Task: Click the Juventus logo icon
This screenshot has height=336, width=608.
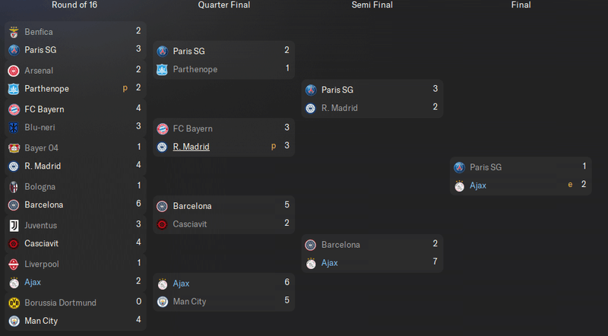Action: coord(14,226)
